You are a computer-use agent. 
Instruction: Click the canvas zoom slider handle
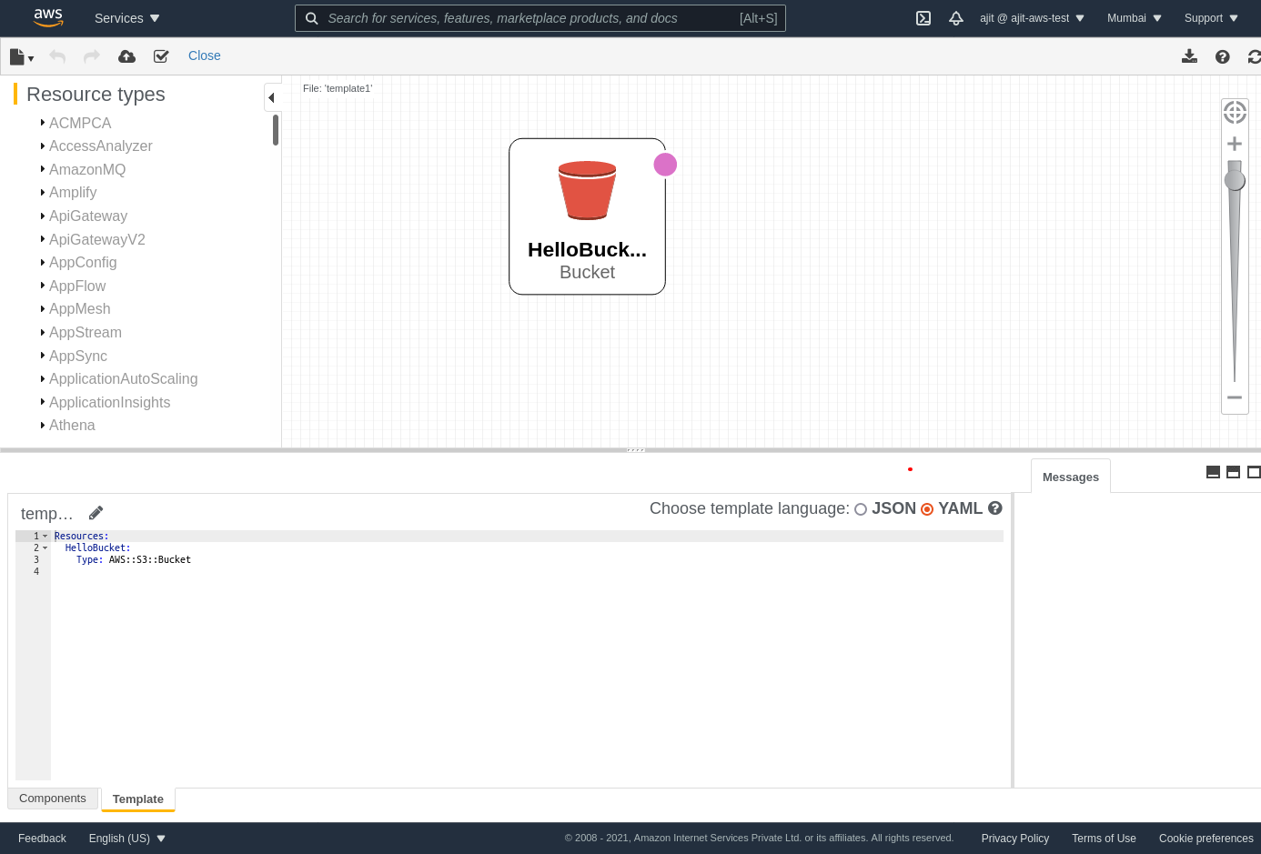[1235, 179]
